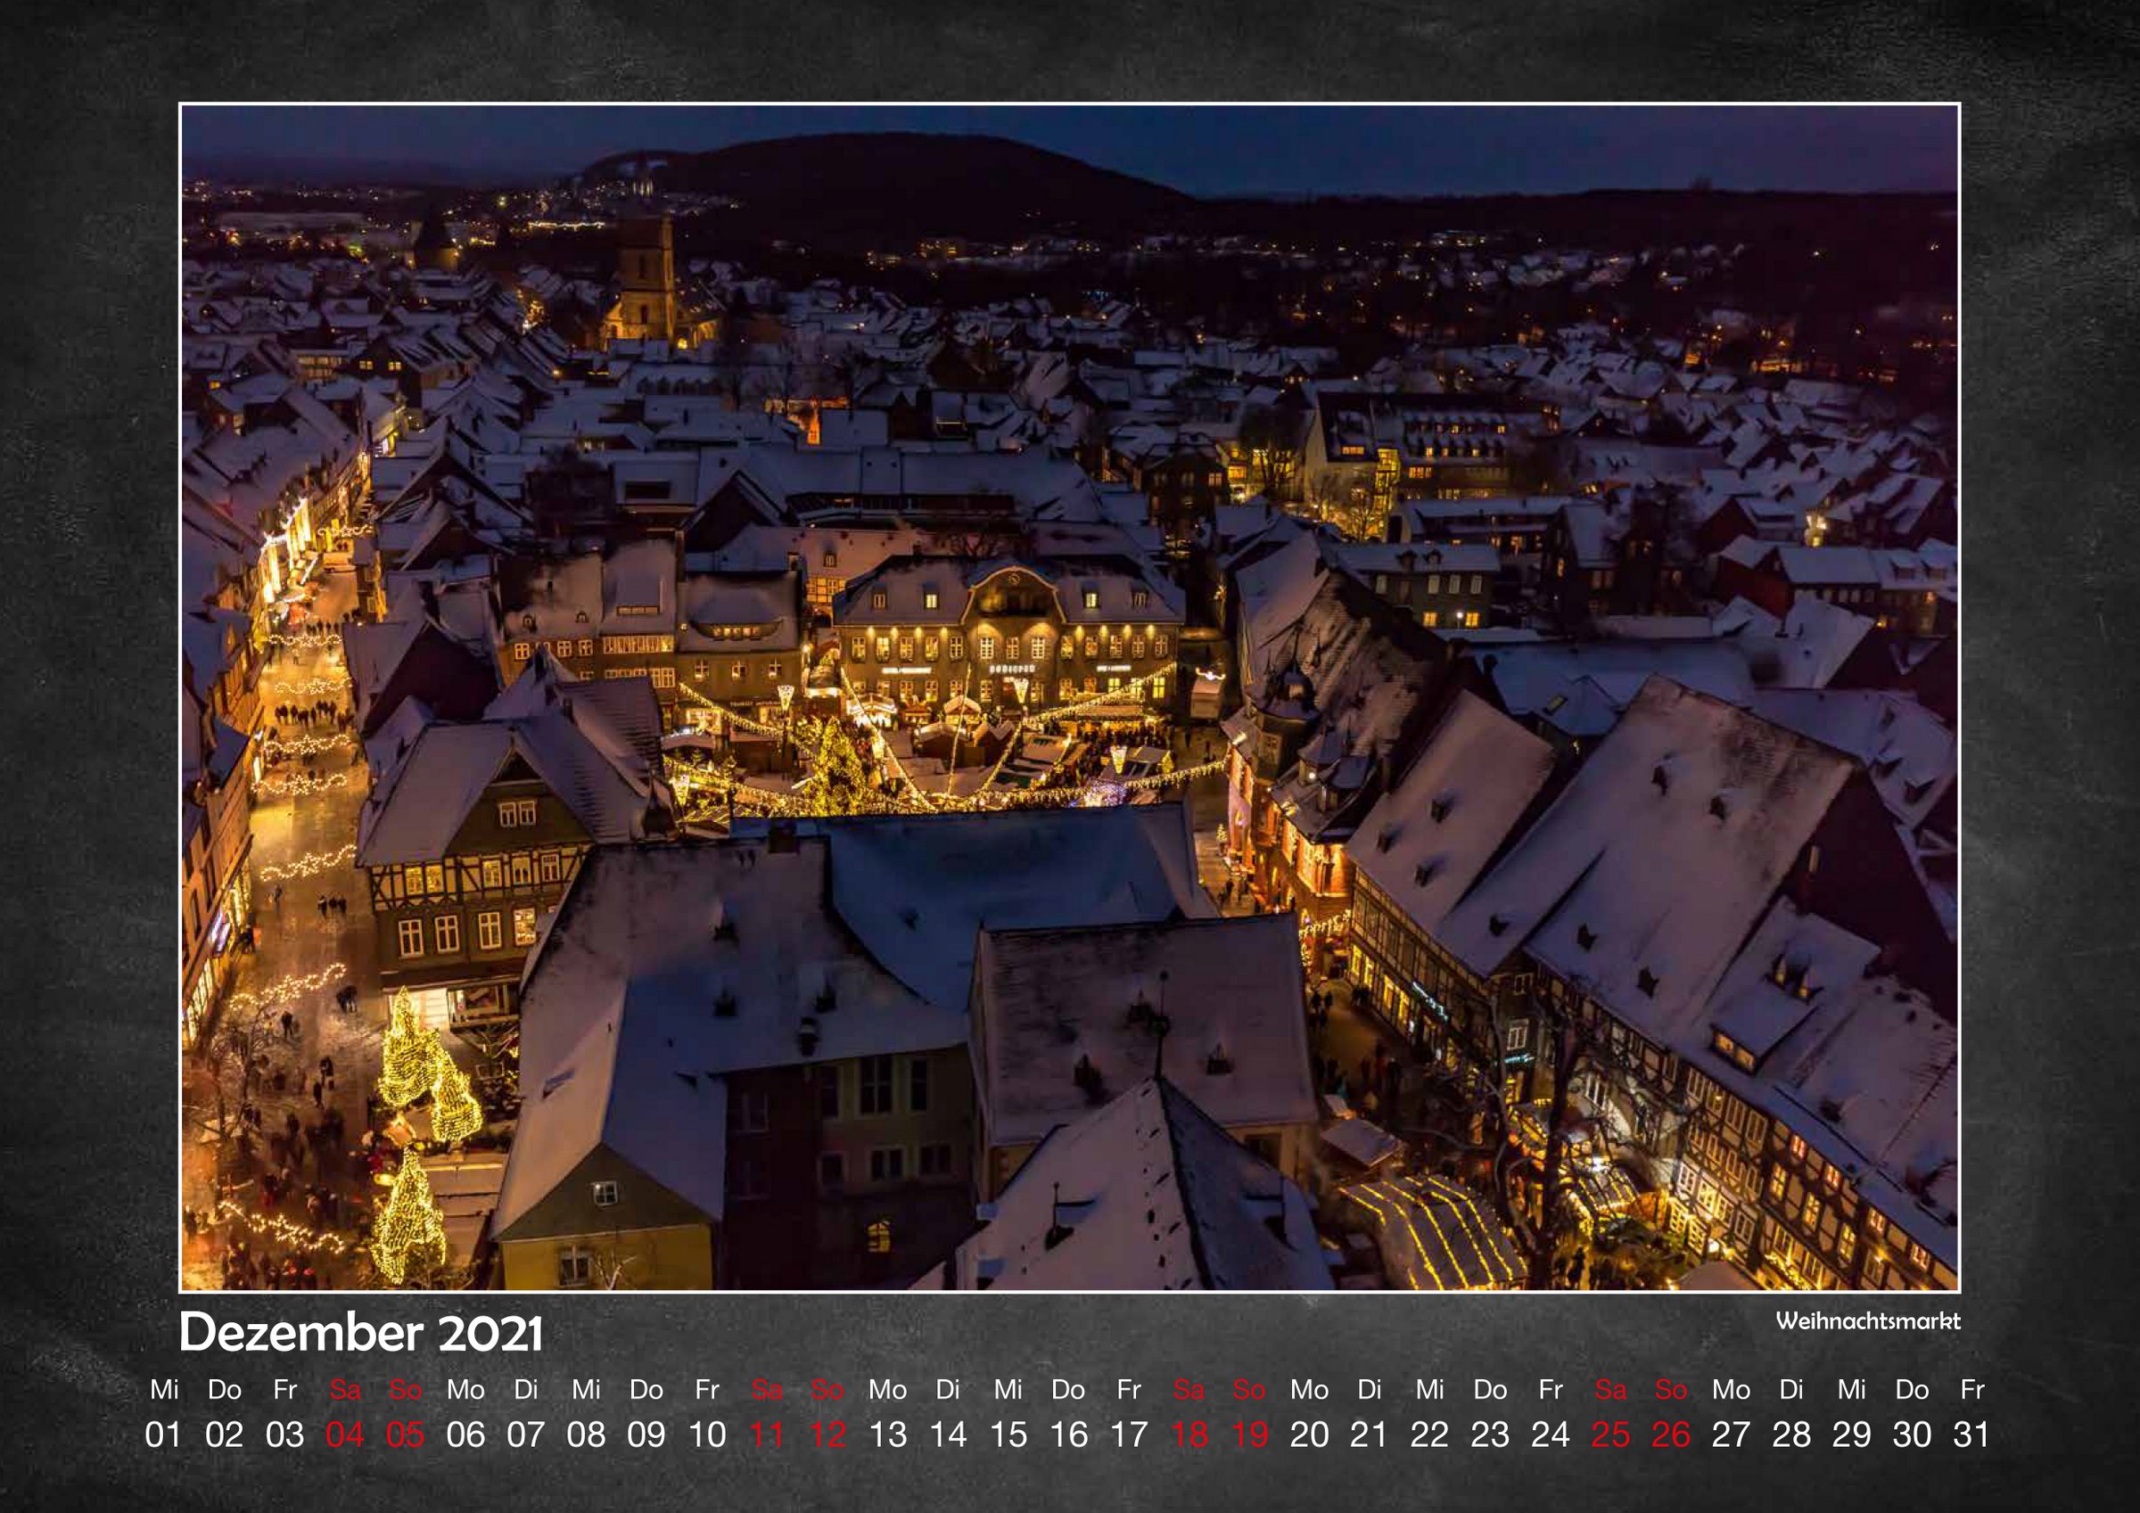Pick date 15 in the day row

1008,1434
